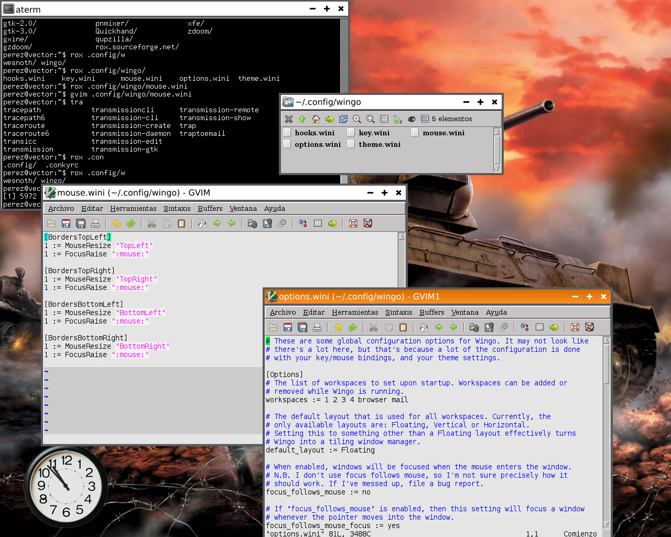Undo the last edit in options.wini GVIM1
The height and width of the screenshot is (537, 671).
(x=338, y=327)
